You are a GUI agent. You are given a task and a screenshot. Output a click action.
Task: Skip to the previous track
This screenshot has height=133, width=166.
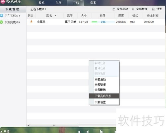click(x=87, y=132)
